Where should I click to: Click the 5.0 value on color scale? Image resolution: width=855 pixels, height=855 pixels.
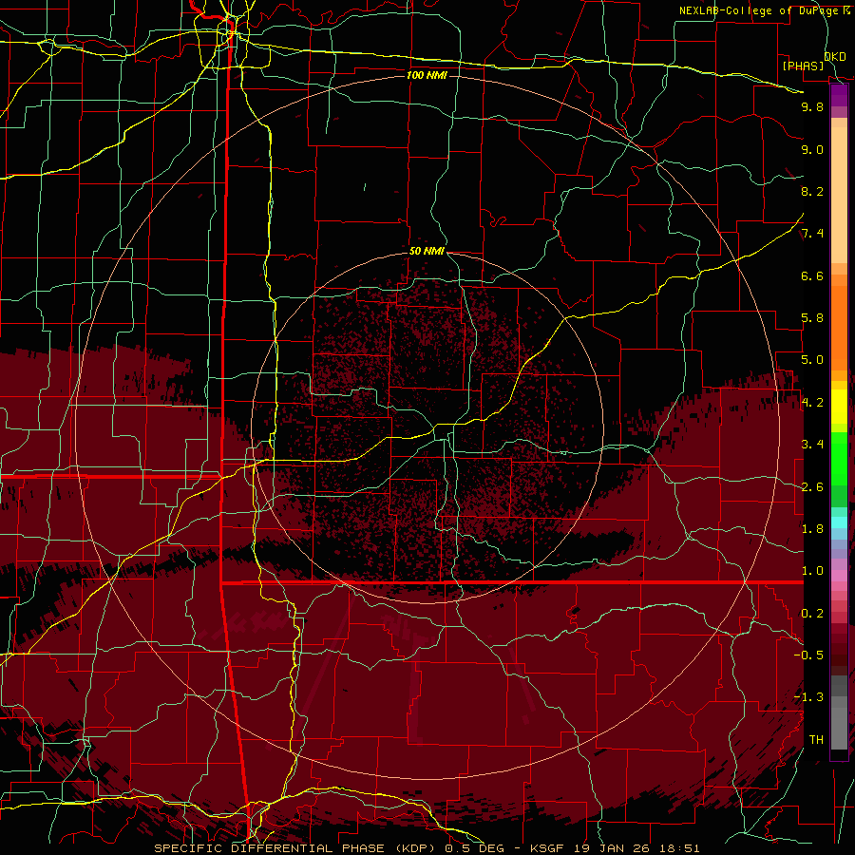point(812,360)
